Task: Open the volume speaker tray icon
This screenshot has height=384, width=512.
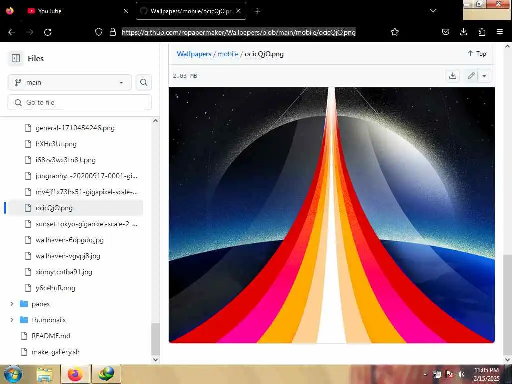Action: 461,374
